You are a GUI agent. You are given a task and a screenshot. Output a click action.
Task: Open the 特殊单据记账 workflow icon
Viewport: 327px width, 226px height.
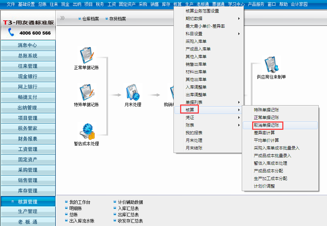[86, 92]
